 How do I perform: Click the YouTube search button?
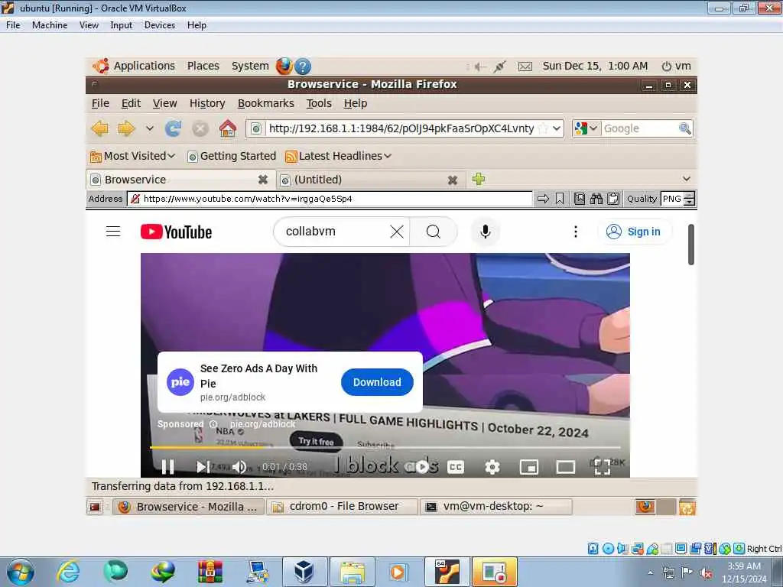tap(434, 232)
